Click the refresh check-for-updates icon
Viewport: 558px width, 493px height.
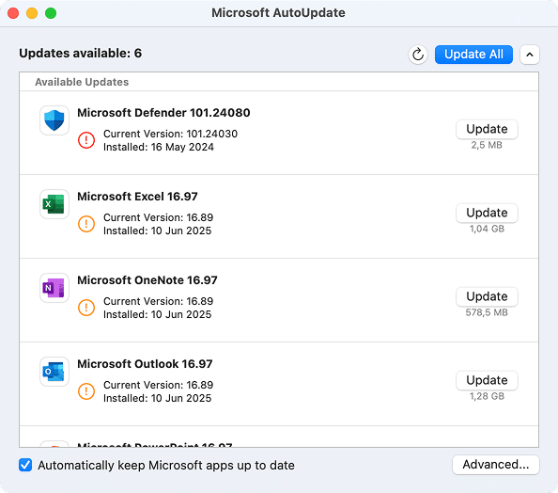point(418,55)
